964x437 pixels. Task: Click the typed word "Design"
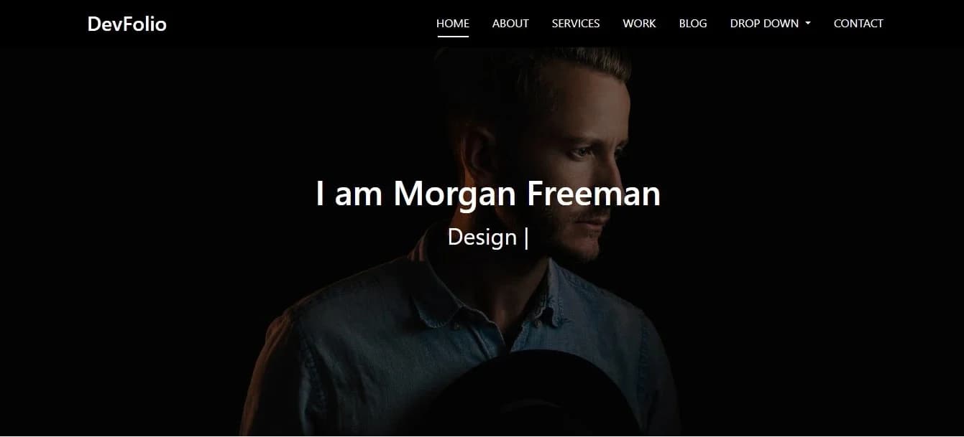pyautogui.click(x=482, y=238)
